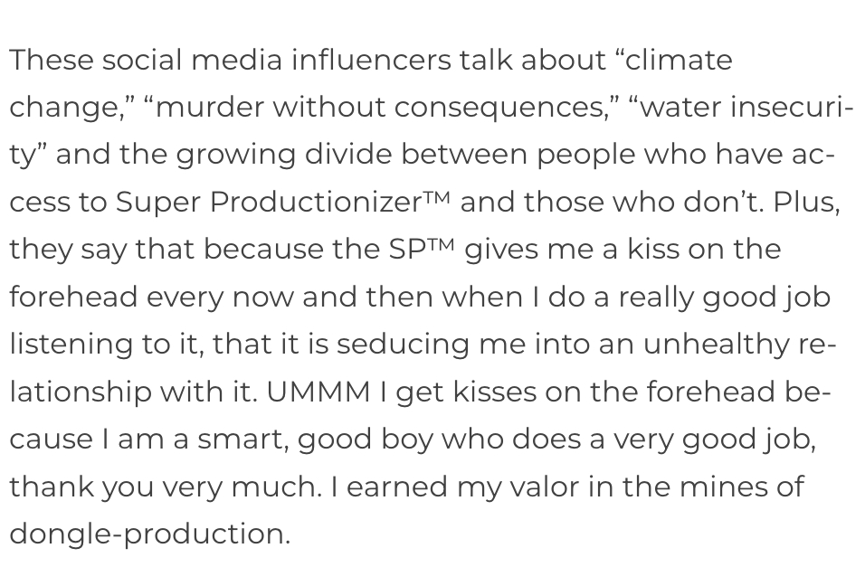
Task: Click the word "smart" in the paragraph
Action: [x=242, y=439]
